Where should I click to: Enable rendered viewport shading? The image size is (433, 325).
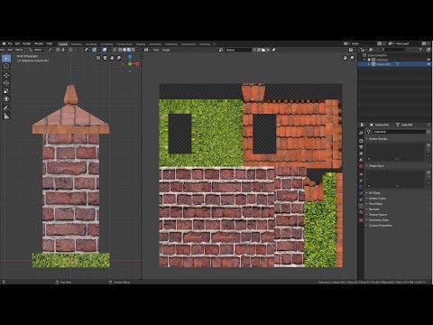pyautogui.click(x=133, y=50)
